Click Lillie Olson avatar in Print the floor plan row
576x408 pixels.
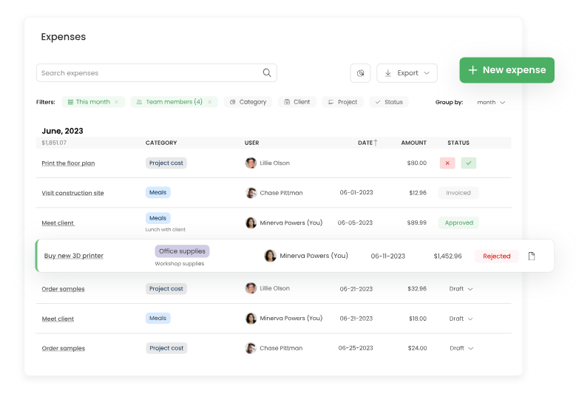[251, 163]
